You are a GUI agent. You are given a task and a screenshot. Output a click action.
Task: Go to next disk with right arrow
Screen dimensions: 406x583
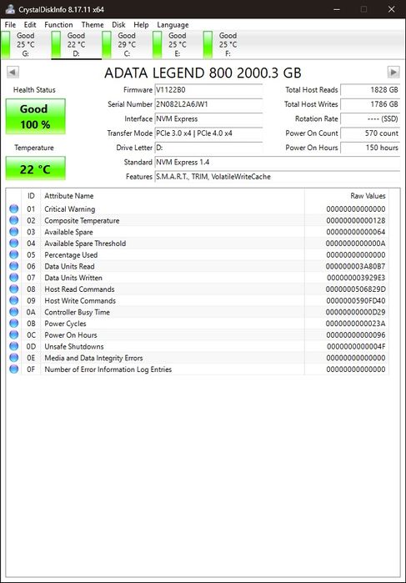[393, 72]
